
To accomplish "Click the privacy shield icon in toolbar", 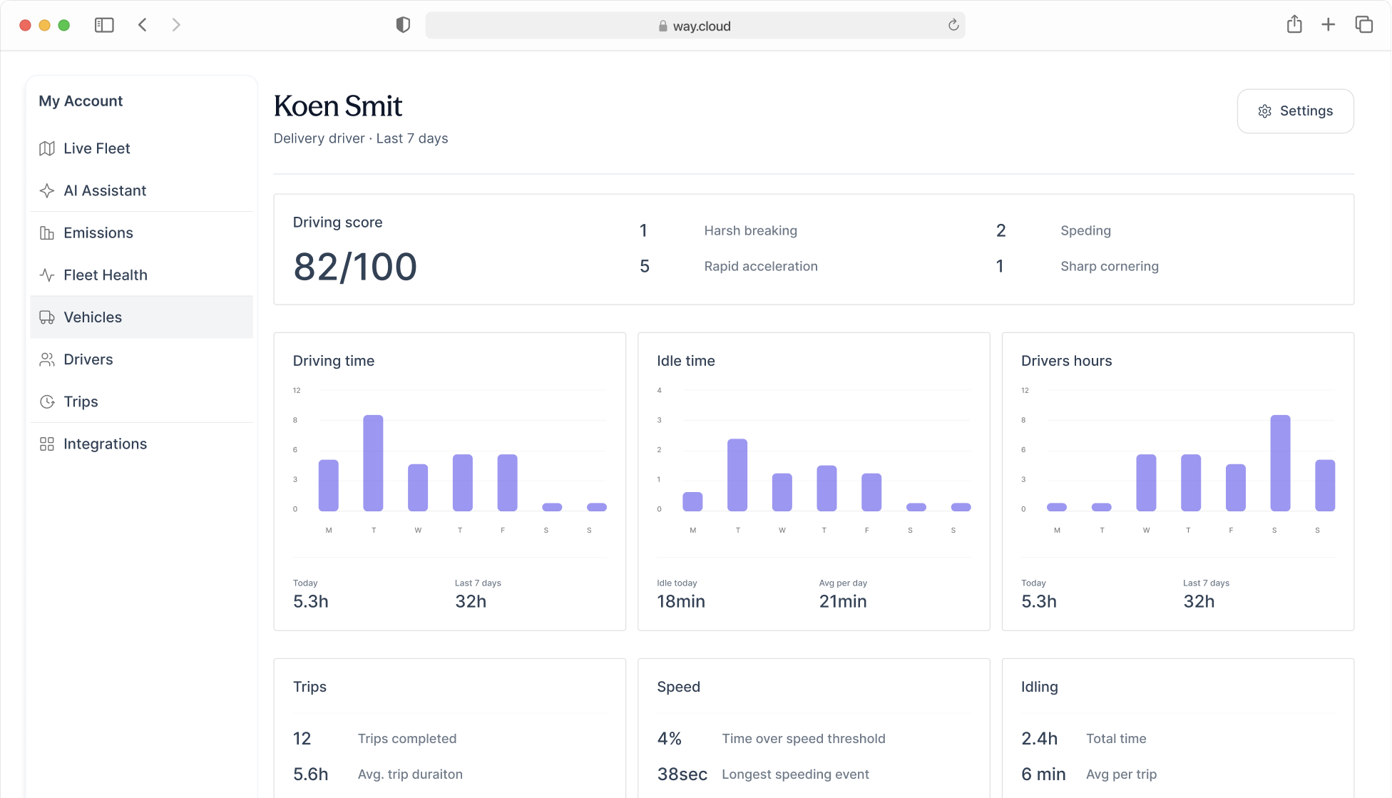I will (x=403, y=24).
